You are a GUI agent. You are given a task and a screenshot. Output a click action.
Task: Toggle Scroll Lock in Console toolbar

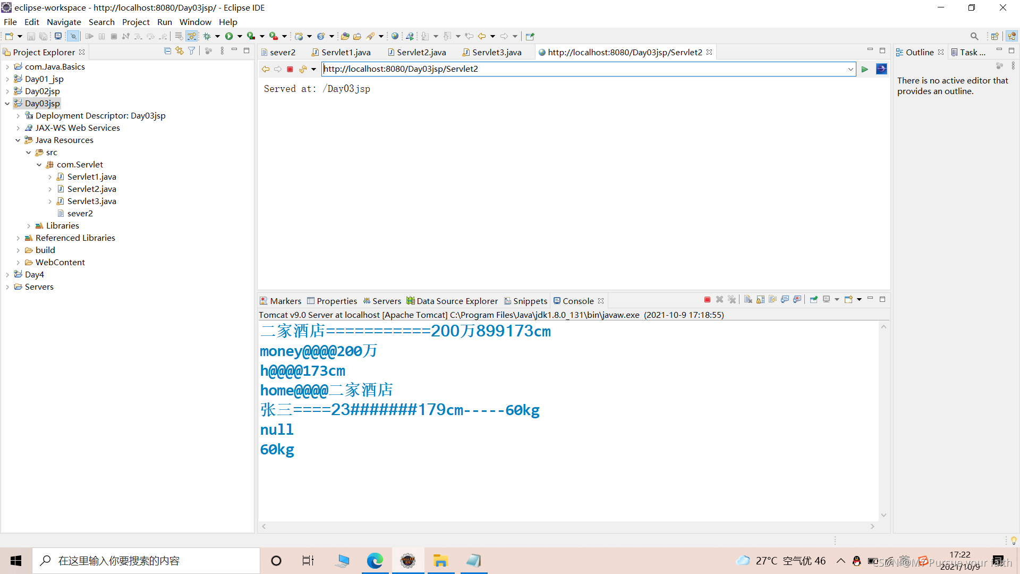click(x=760, y=300)
